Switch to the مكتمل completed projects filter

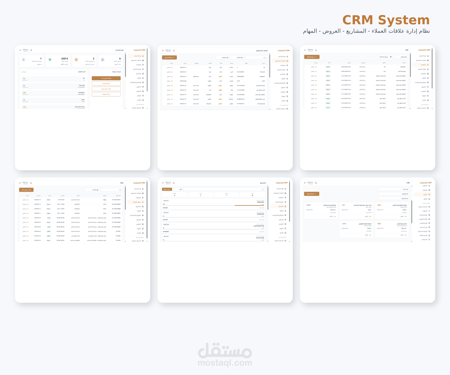[226, 195]
